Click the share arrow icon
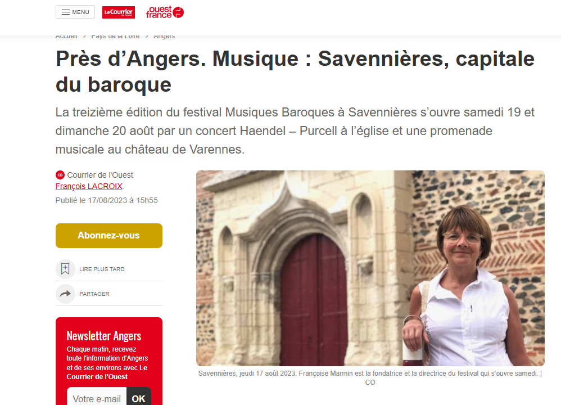 pyautogui.click(x=65, y=294)
